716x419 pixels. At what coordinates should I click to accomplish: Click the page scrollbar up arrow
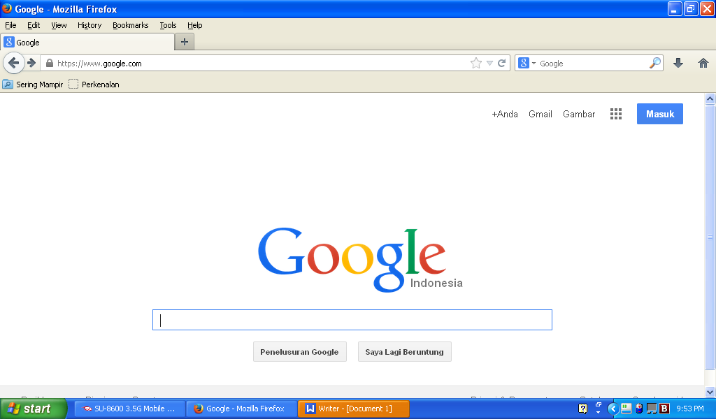coord(710,98)
